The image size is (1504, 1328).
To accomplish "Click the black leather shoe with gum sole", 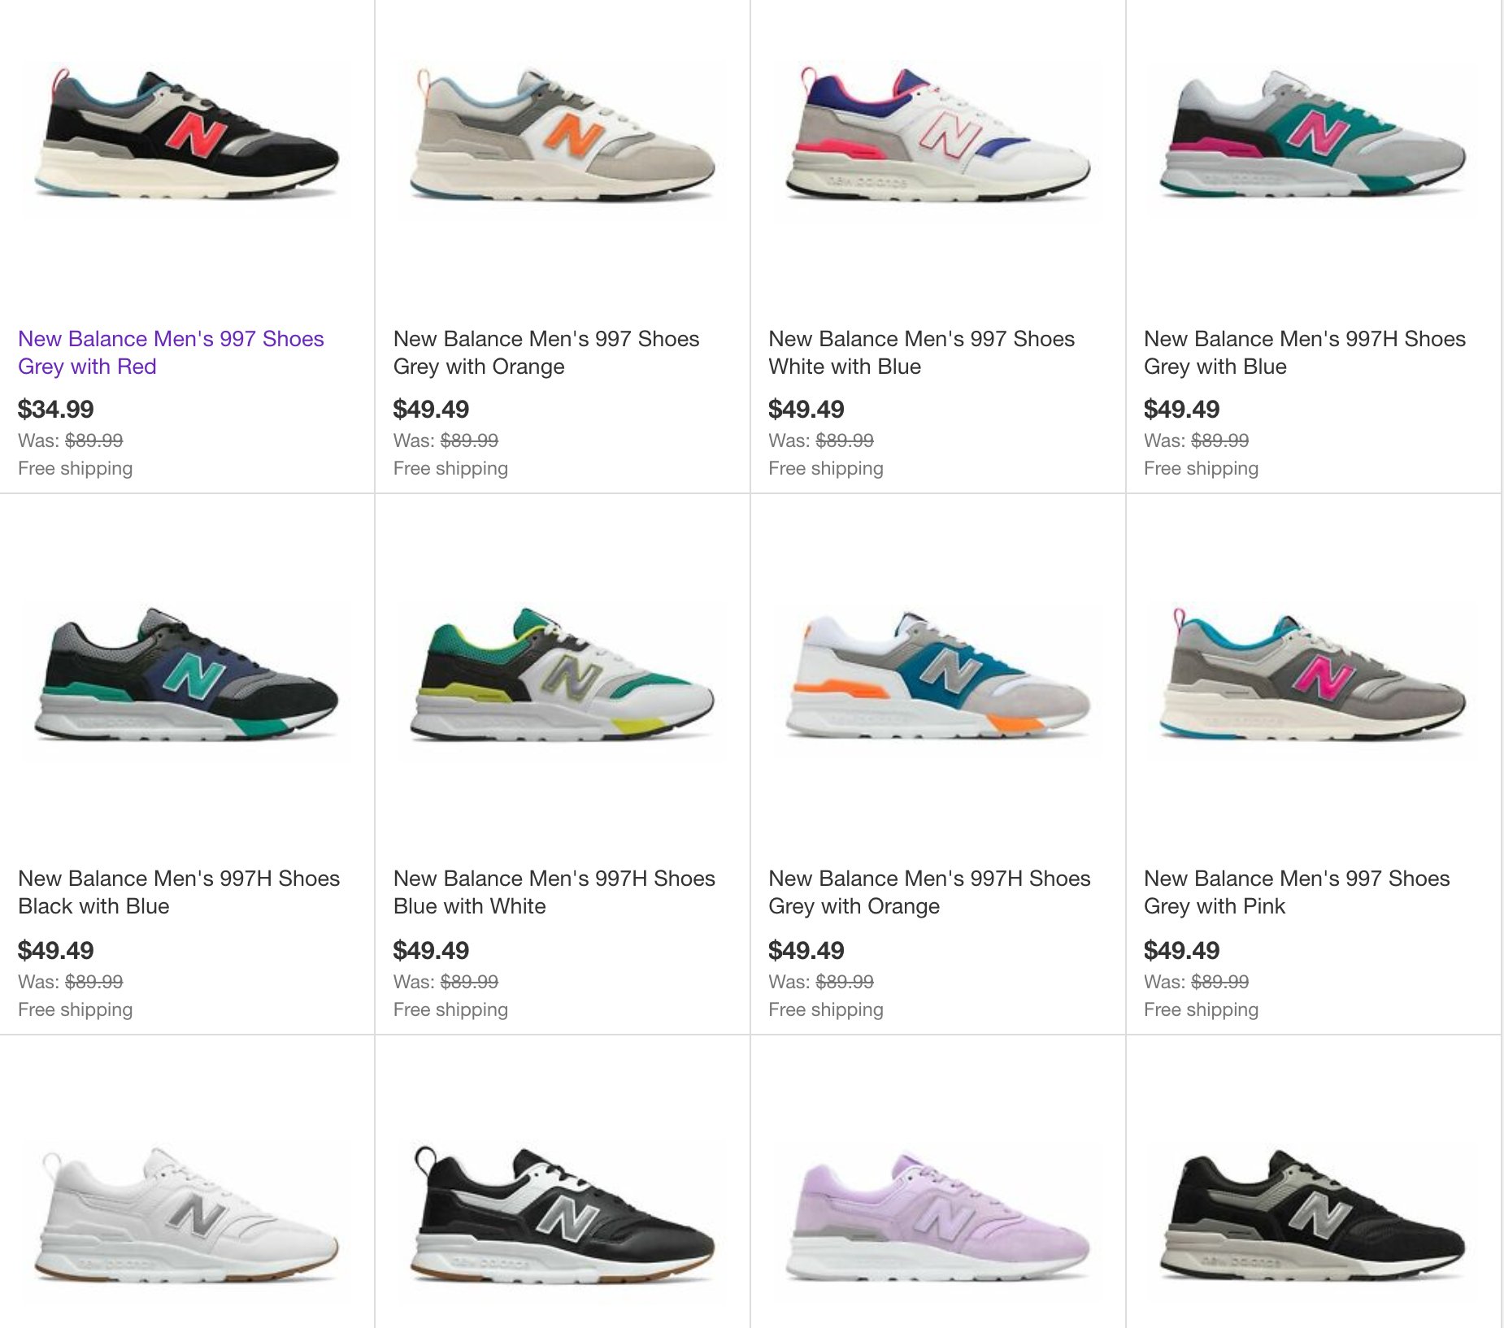I will pos(563,1218).
